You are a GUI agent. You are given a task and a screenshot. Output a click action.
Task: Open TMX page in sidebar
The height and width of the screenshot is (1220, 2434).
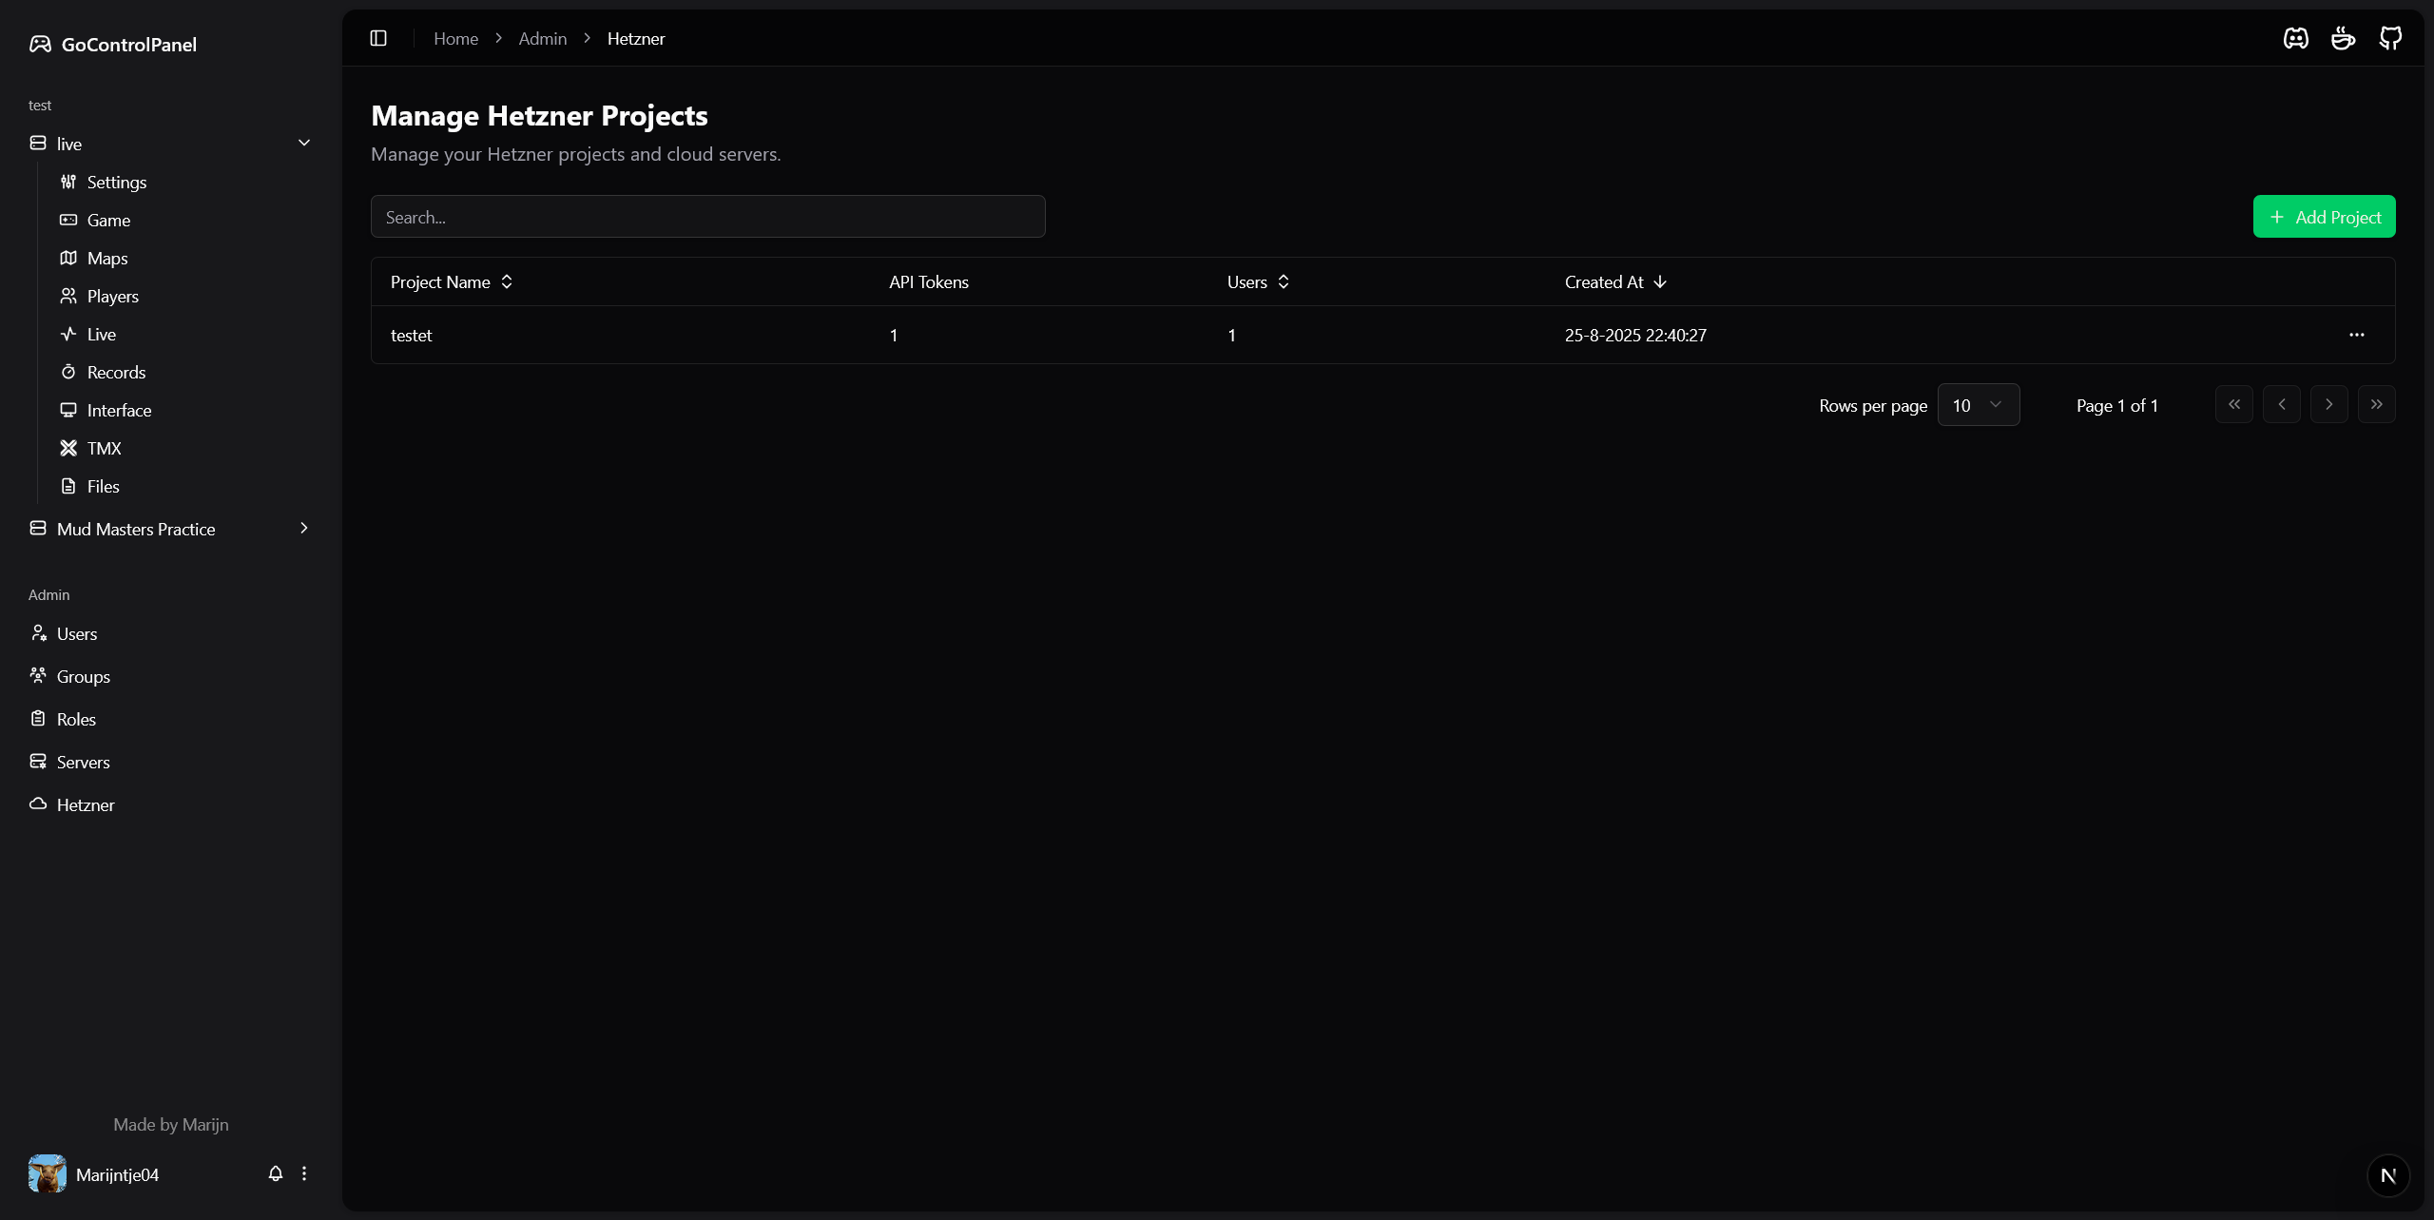(x=104, y=448)
